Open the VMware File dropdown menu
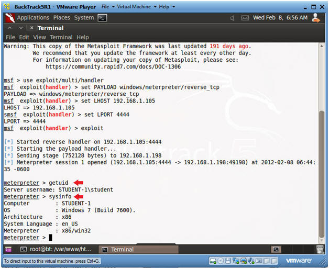This screenshot has height=269, width=329. point(108,7)
